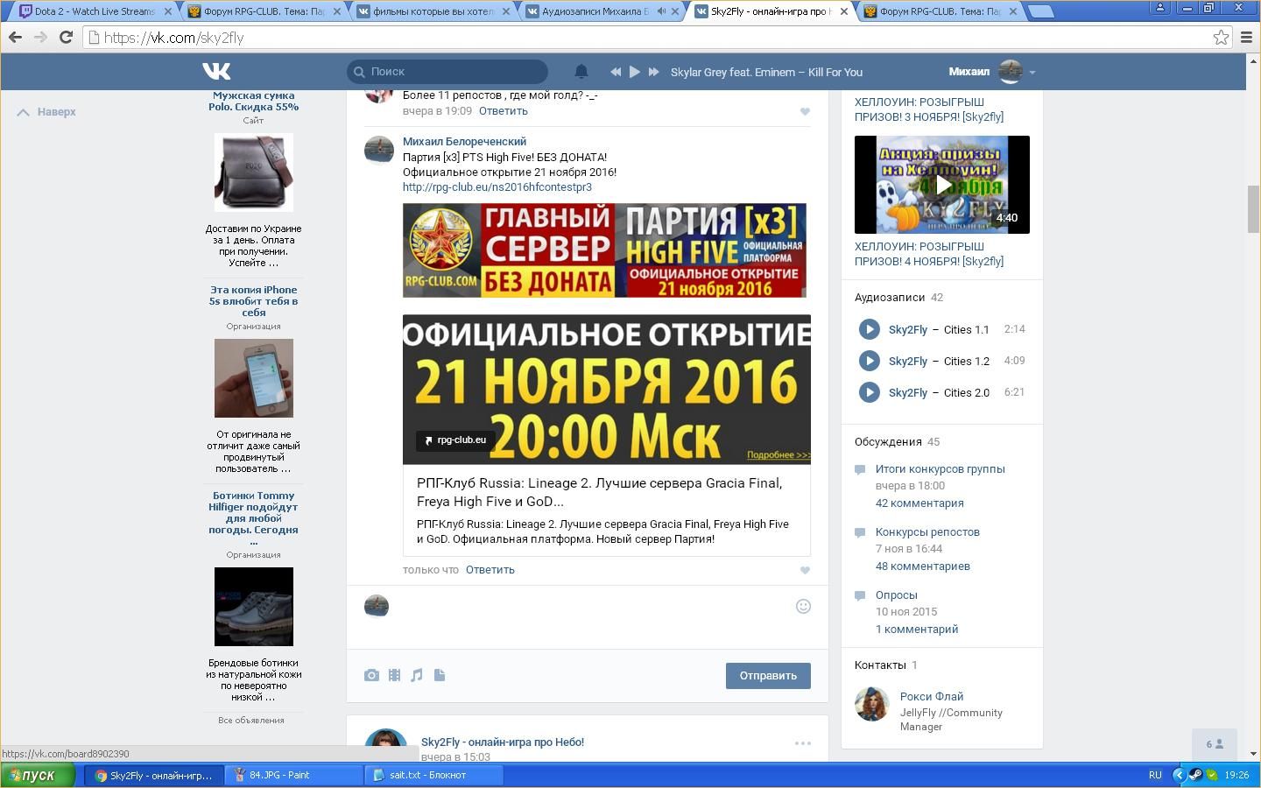Open iPhone 5s copy ad image
1261x788 pixels.
pos(254,378)
